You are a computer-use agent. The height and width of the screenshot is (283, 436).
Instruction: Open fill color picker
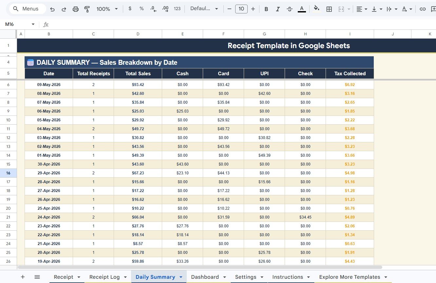pos(316,9)
